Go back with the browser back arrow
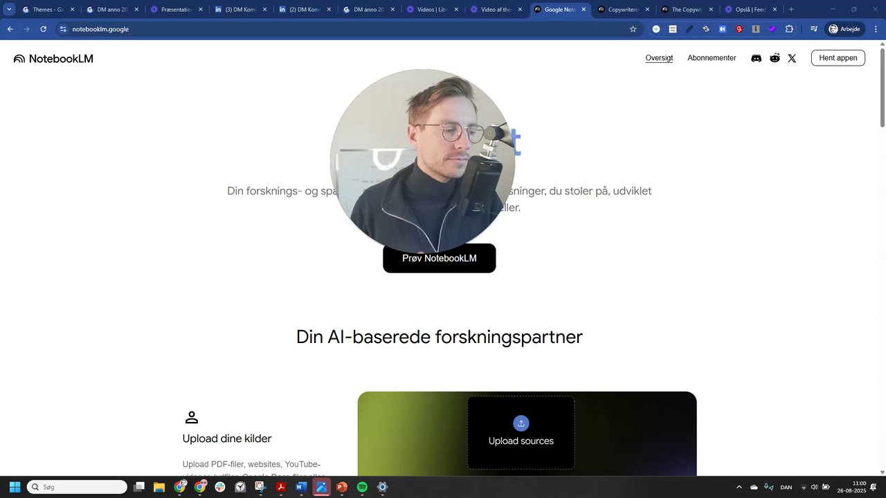This screenshot has width=886, height=498. pos(10,29)
